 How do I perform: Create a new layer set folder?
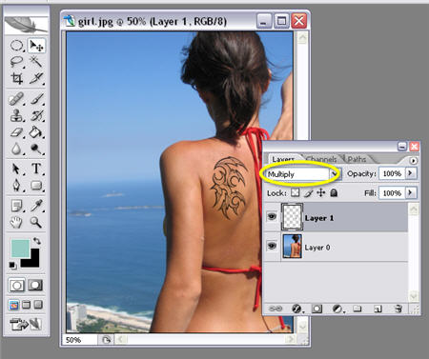click(357, 309)
